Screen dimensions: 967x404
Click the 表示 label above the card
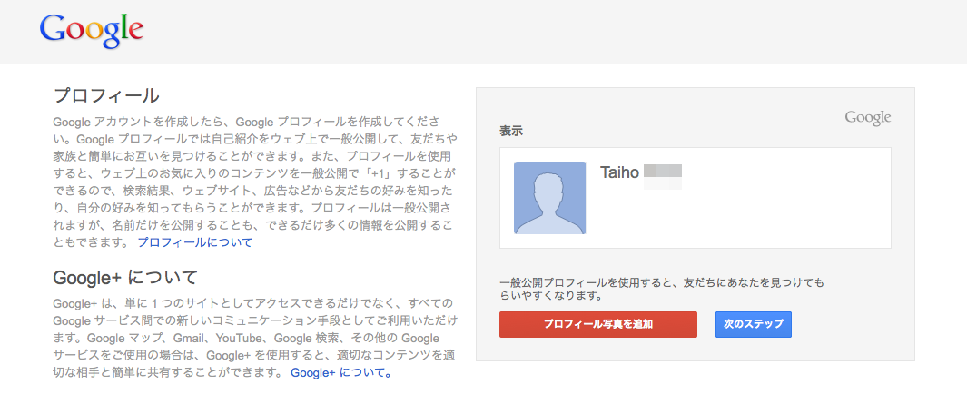point(511,131)
